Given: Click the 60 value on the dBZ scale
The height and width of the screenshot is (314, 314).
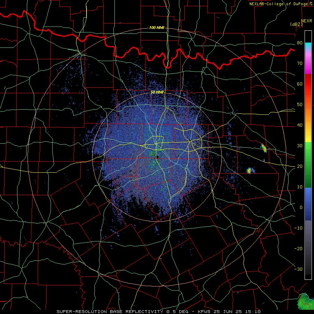Looking at the screenshot, I should click(300, 84).
